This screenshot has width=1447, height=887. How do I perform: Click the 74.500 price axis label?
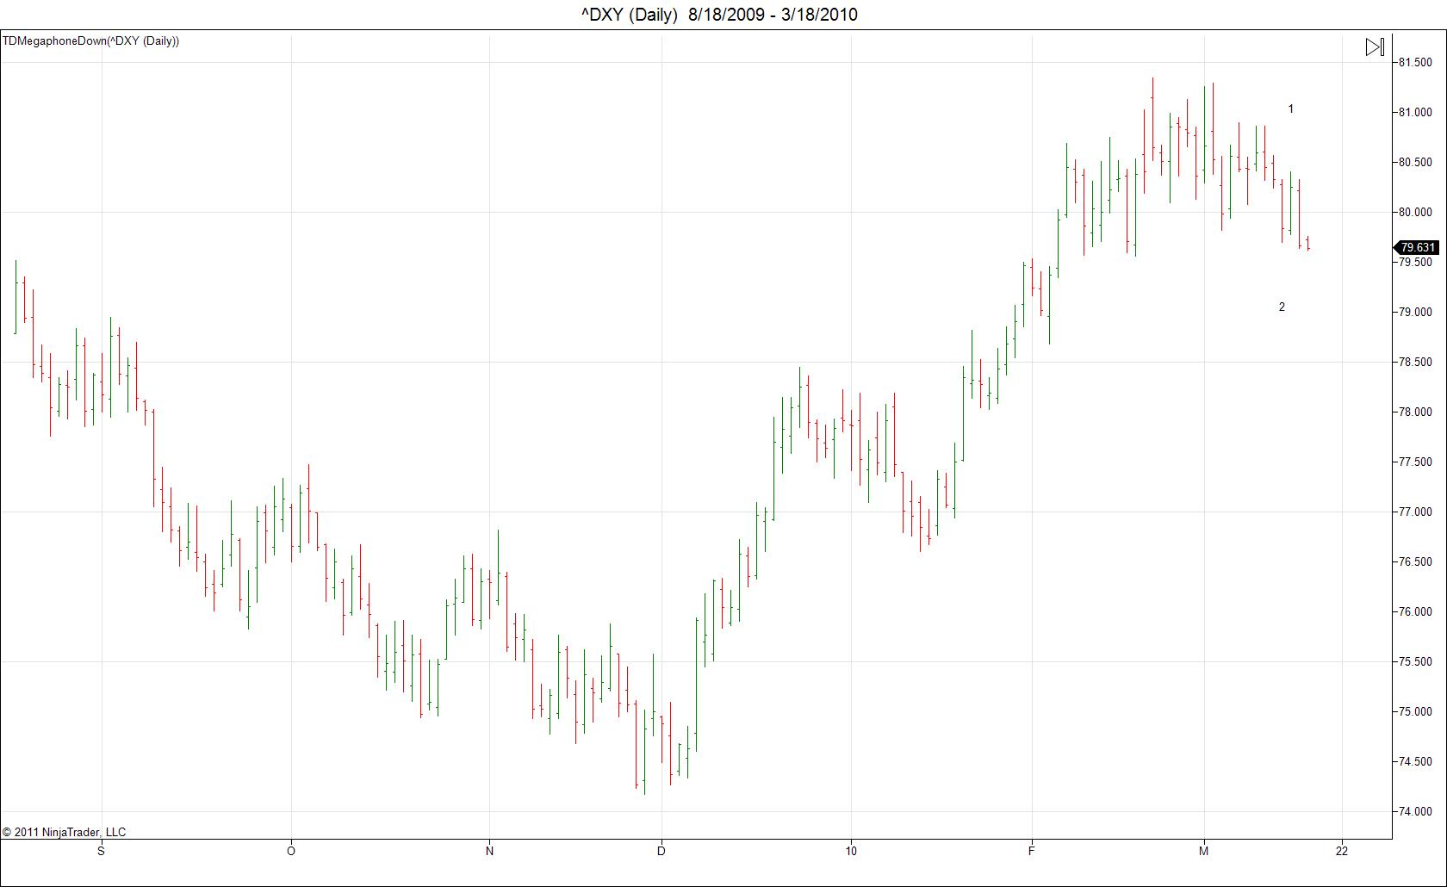pyautogui.click(x=1415, y=761)
